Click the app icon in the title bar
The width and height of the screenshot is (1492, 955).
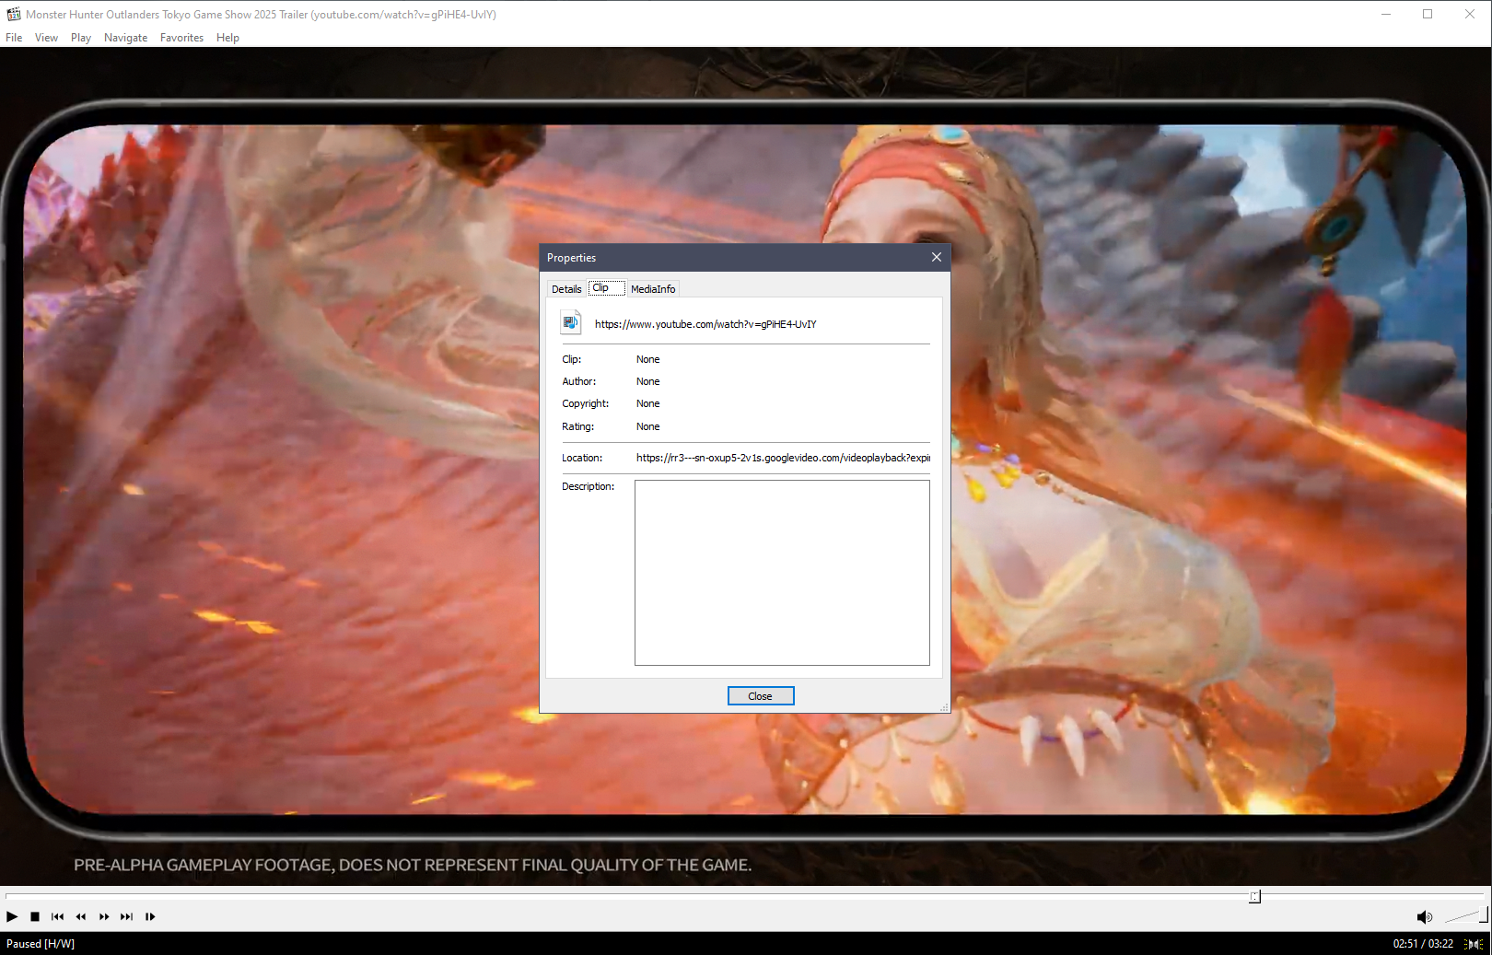click(14, 14)
